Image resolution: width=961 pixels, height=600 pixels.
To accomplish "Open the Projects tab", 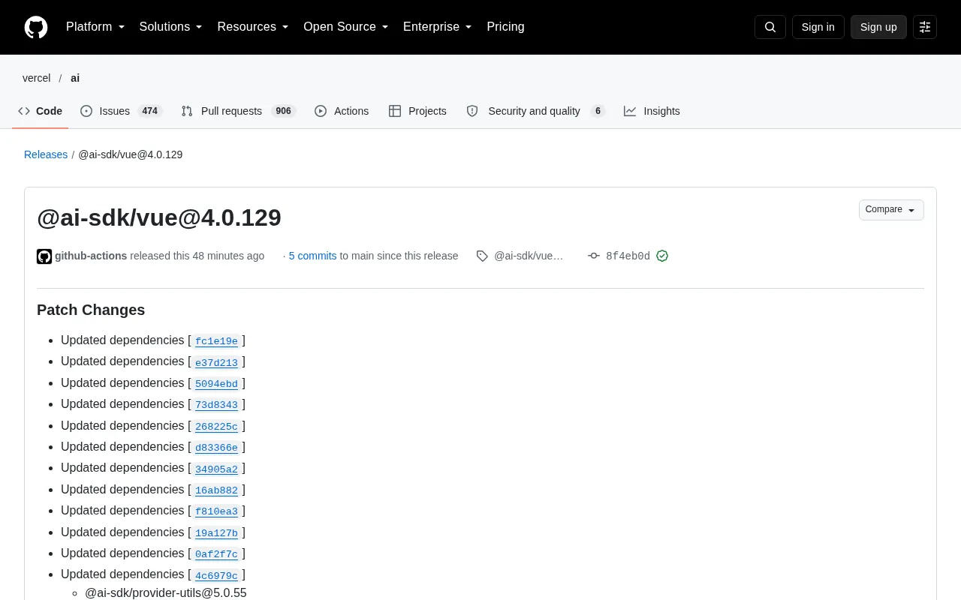I will [417, 111].
